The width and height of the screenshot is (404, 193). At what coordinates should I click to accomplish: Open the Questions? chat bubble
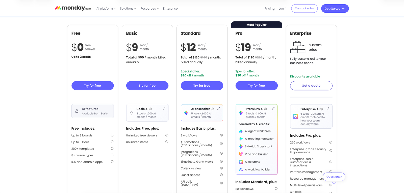334,177
